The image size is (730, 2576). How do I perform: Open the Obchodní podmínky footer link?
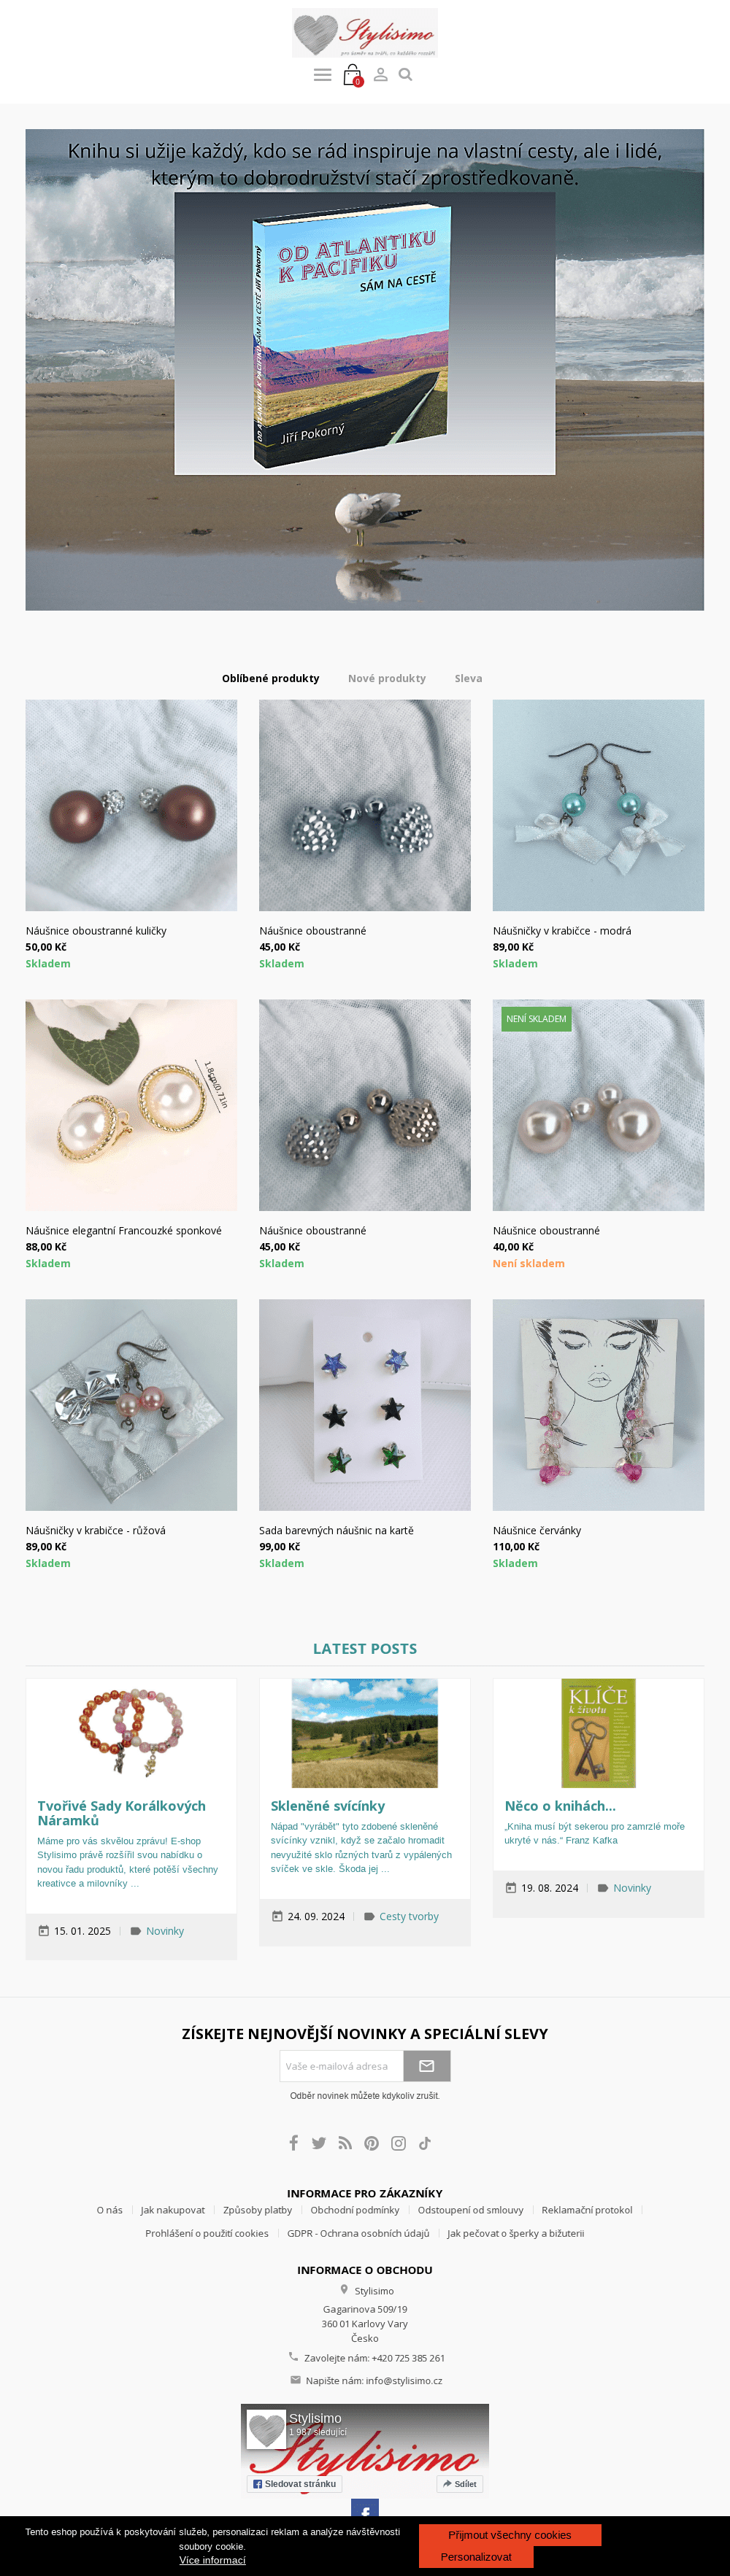(x=355, y=2209)
